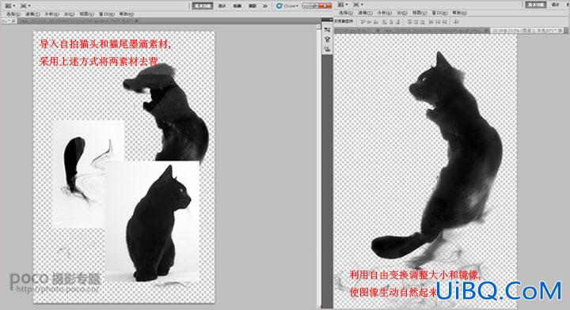
Task: Click the Distribute Bottom Edges icon
Action: 423,22
